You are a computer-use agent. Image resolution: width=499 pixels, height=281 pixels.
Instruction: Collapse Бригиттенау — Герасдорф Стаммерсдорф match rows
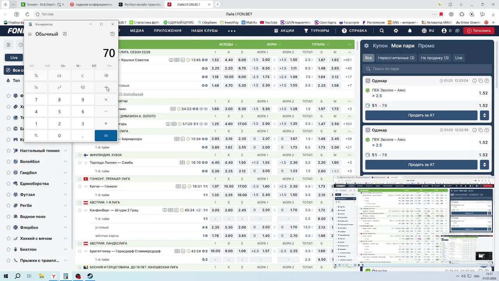point(86,251)
